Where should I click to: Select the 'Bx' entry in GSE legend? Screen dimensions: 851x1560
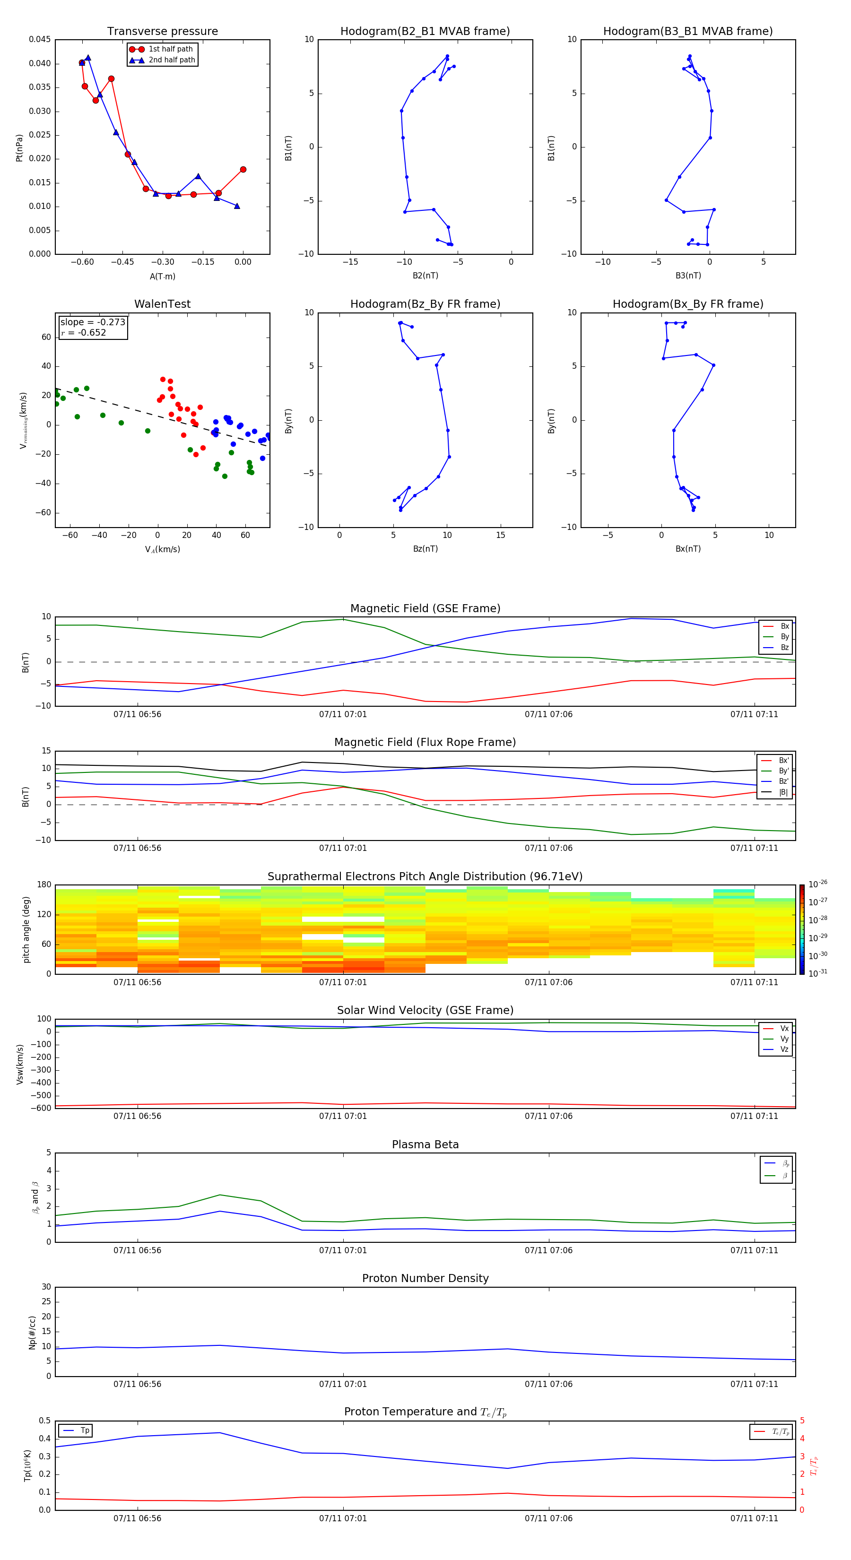click(x=776, y=626)
